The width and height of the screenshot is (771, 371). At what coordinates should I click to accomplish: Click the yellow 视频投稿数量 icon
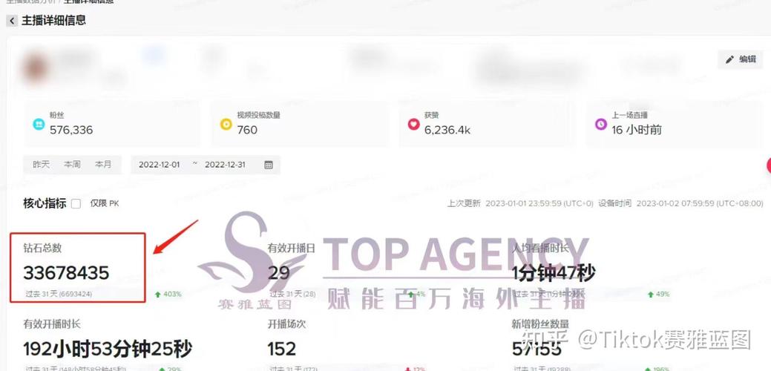pos(226,124)
